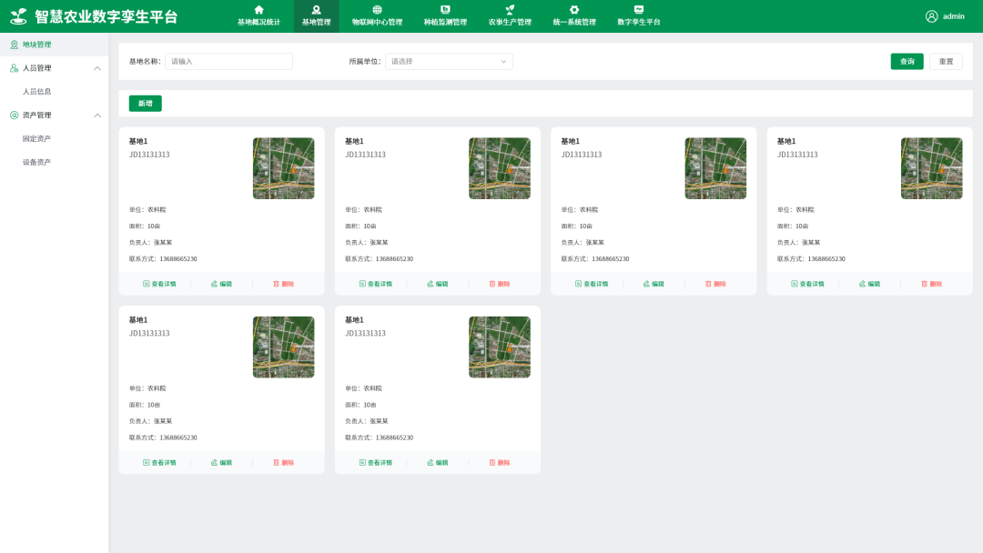The height and width of the screenshot is (553, 983).
Task: Click the green 新增 button
Action: (x=146, y=104)
